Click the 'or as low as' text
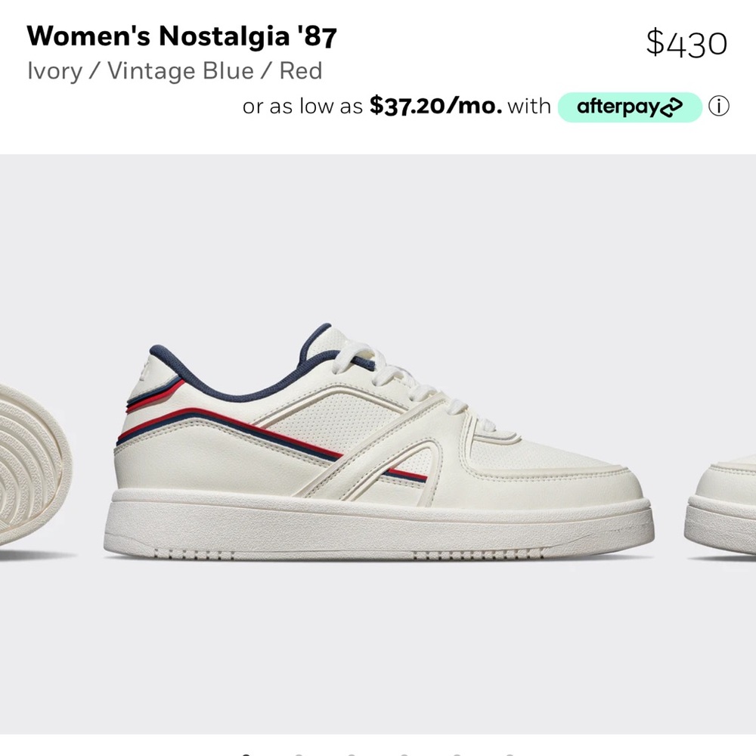Viewport: 756px width, 756px height. click(x=302, y=106)
